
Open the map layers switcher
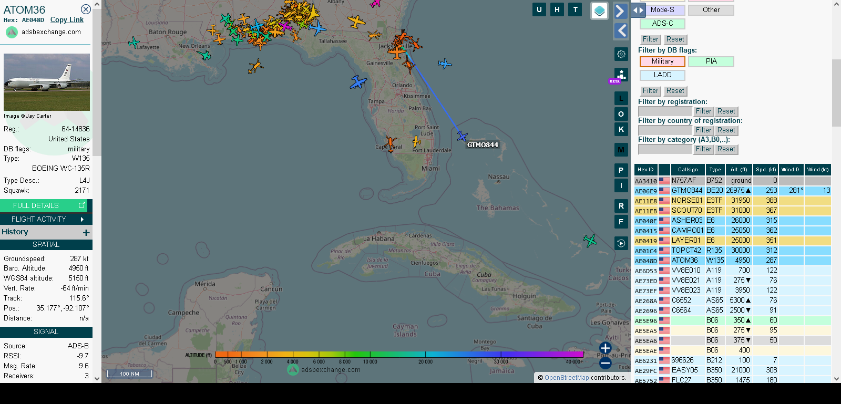coord(599,11)
